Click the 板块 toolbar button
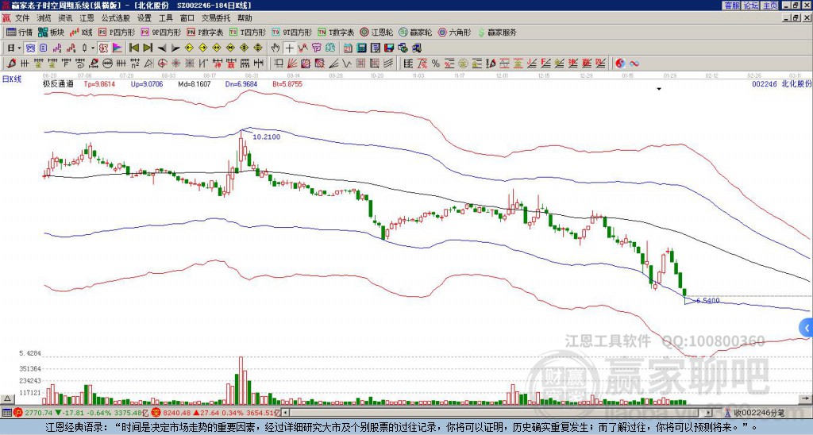 pyautogui.click(x=51, y=33)
